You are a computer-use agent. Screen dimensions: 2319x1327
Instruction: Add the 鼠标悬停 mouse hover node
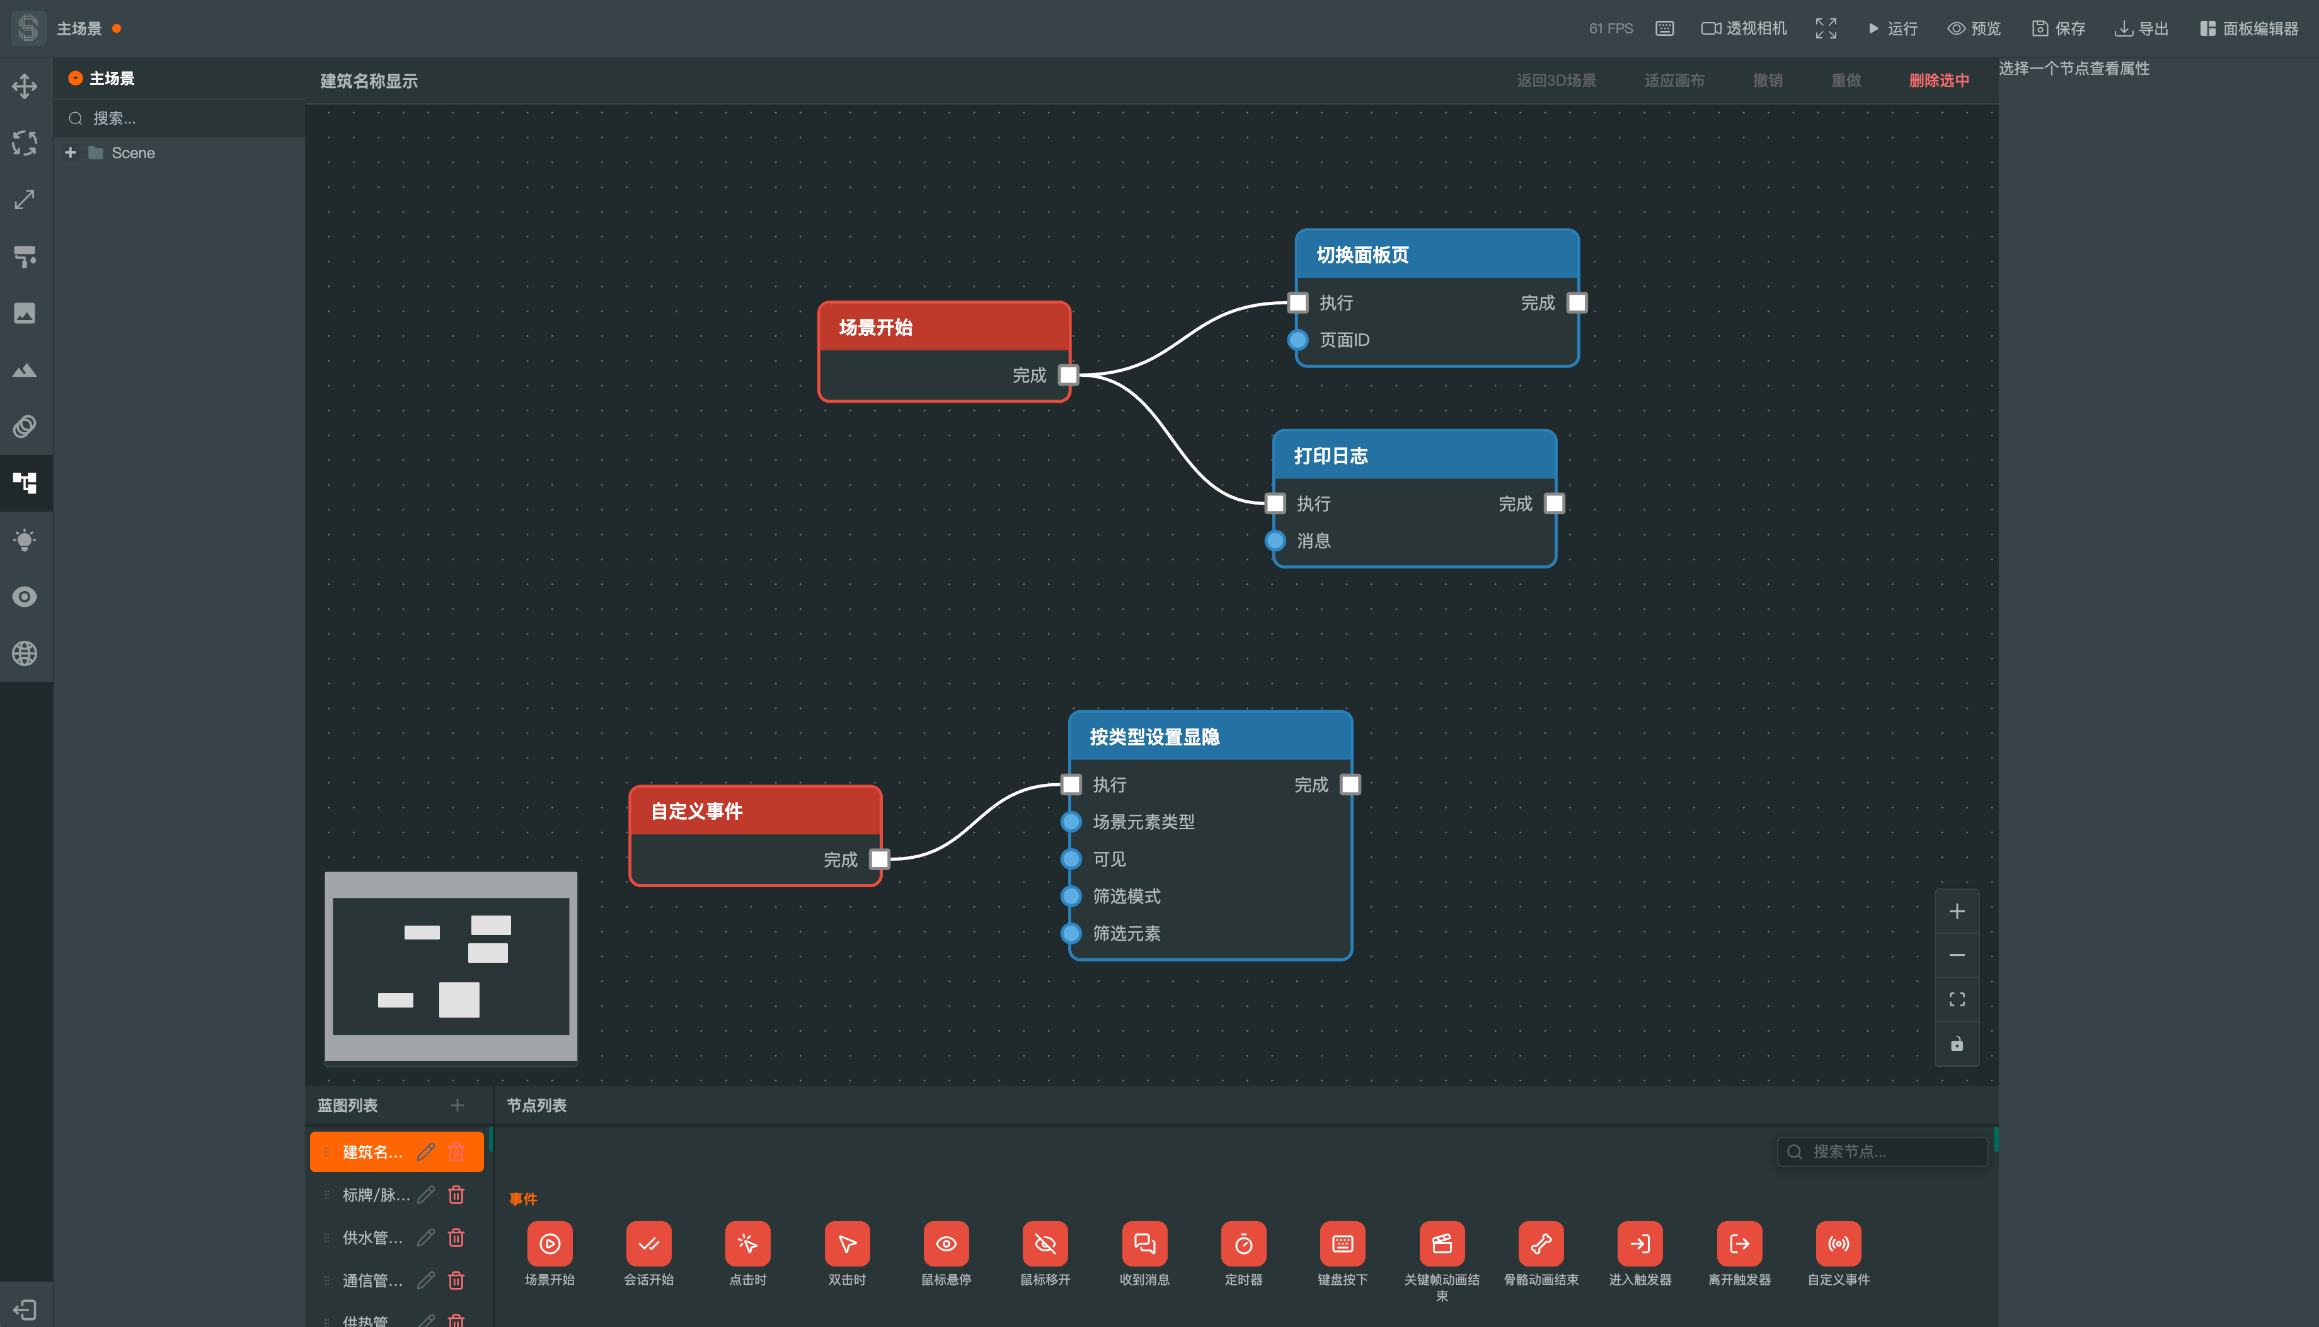(946, 1253)
